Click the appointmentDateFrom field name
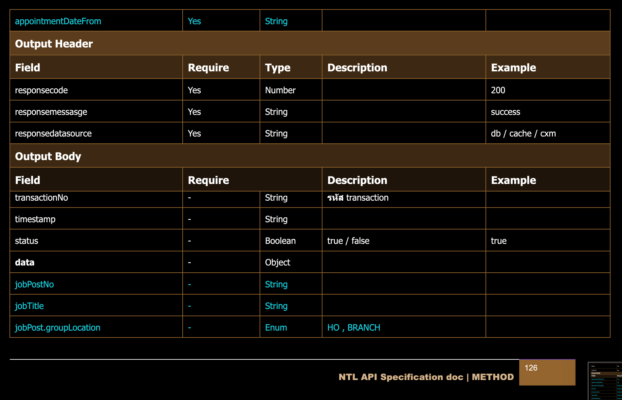The width and height of the screenshot is (622, 400). 58,21
